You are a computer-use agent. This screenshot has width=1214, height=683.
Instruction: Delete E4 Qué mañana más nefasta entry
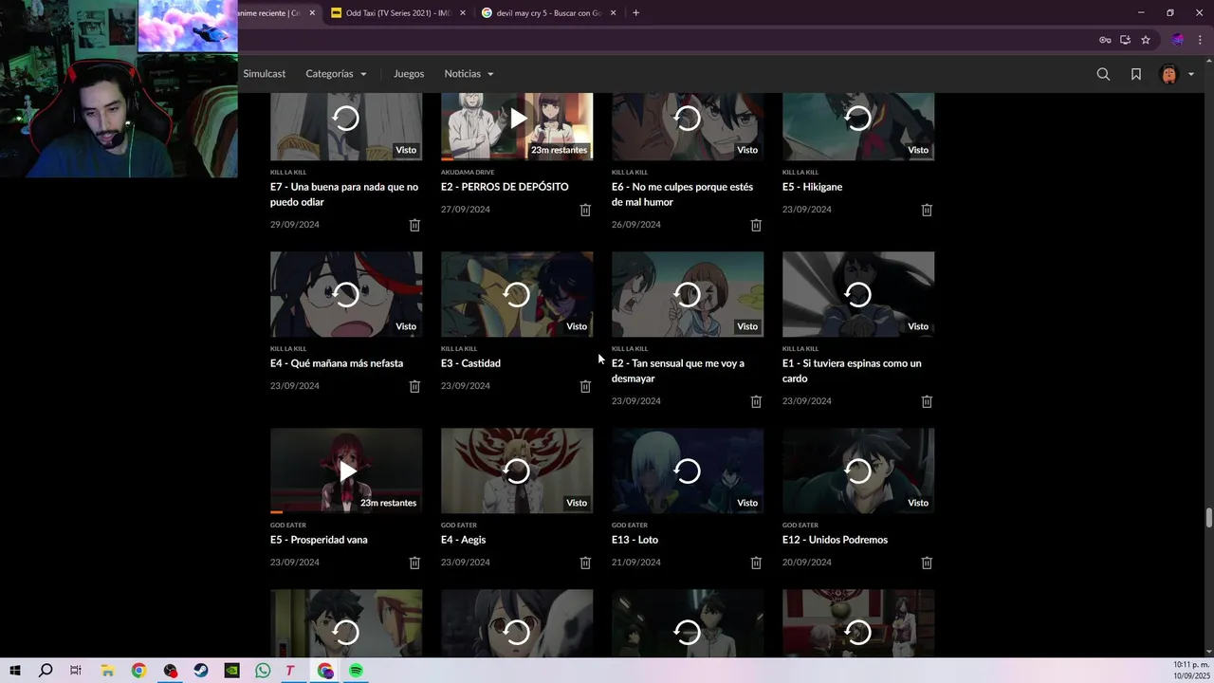click(414, 386)
